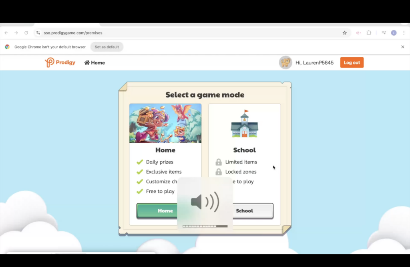Open site information icon in address bar
The image size is (410, 267).
[38, 33]
